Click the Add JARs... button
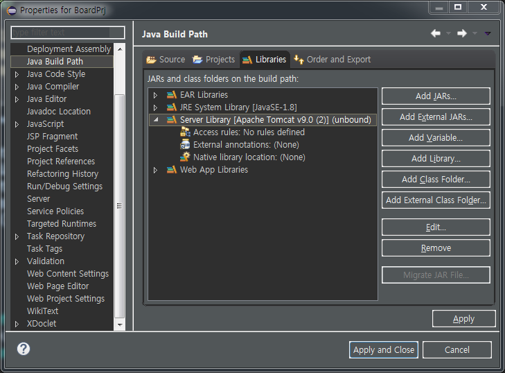Screen dimensions: 505x373 coord(436,96)
